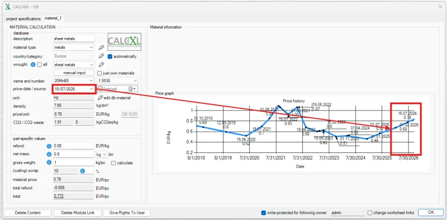Screen dimensions: 447x220
Task: Click the DB: EUR button
Action: click(x=130, y=114)
